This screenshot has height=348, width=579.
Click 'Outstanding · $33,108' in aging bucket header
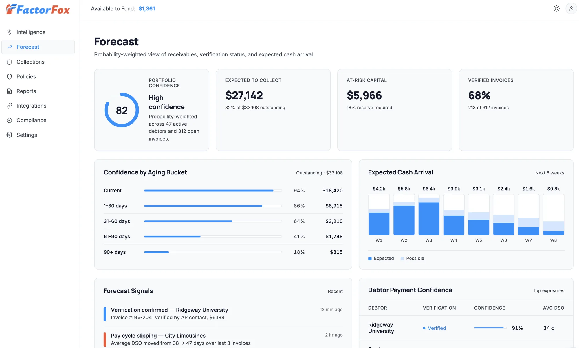point(319,173)
